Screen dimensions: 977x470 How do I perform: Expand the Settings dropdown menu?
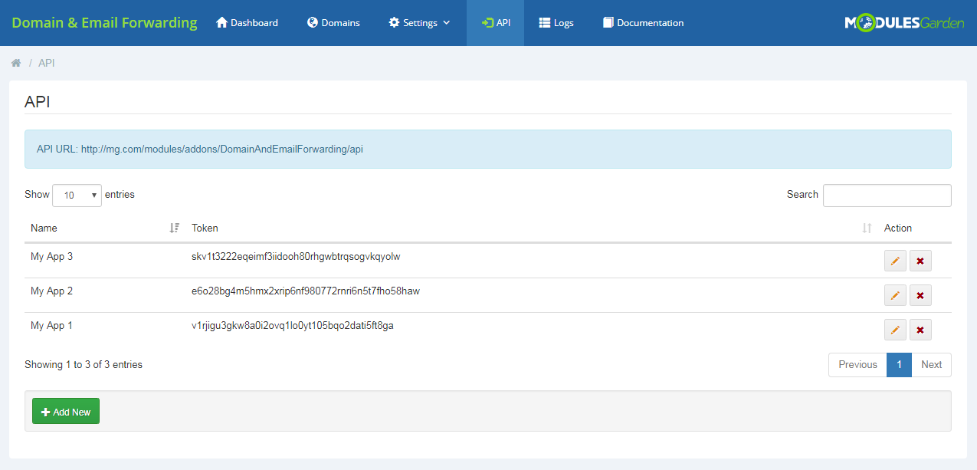[x=419, y=22]
